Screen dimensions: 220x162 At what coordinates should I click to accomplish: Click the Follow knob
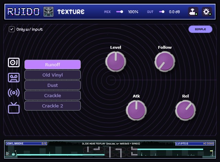[x=165, y=61]
